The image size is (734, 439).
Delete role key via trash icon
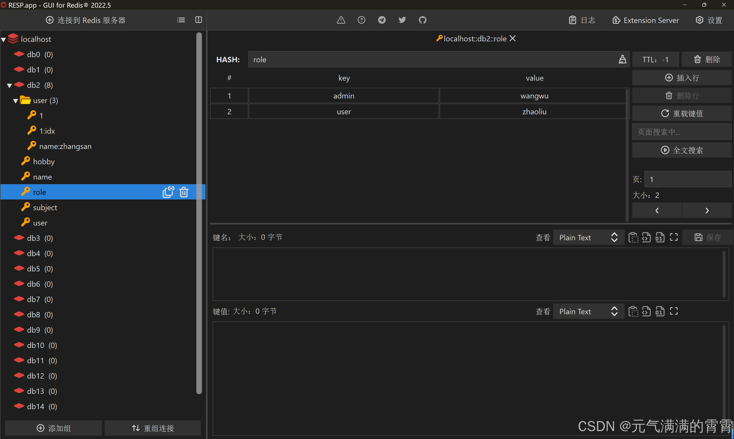tap(184, 192)
